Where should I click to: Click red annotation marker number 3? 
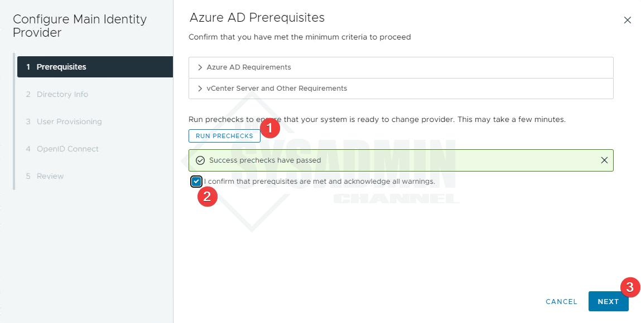tap(630, 287)
